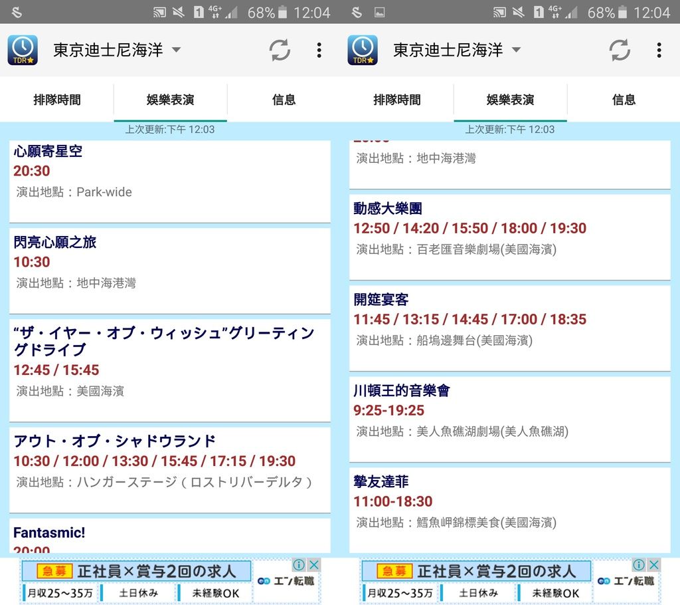Open the three-dot overflow menu on left screen
Screen dimensions: 680x605
[x=319, y=51]
